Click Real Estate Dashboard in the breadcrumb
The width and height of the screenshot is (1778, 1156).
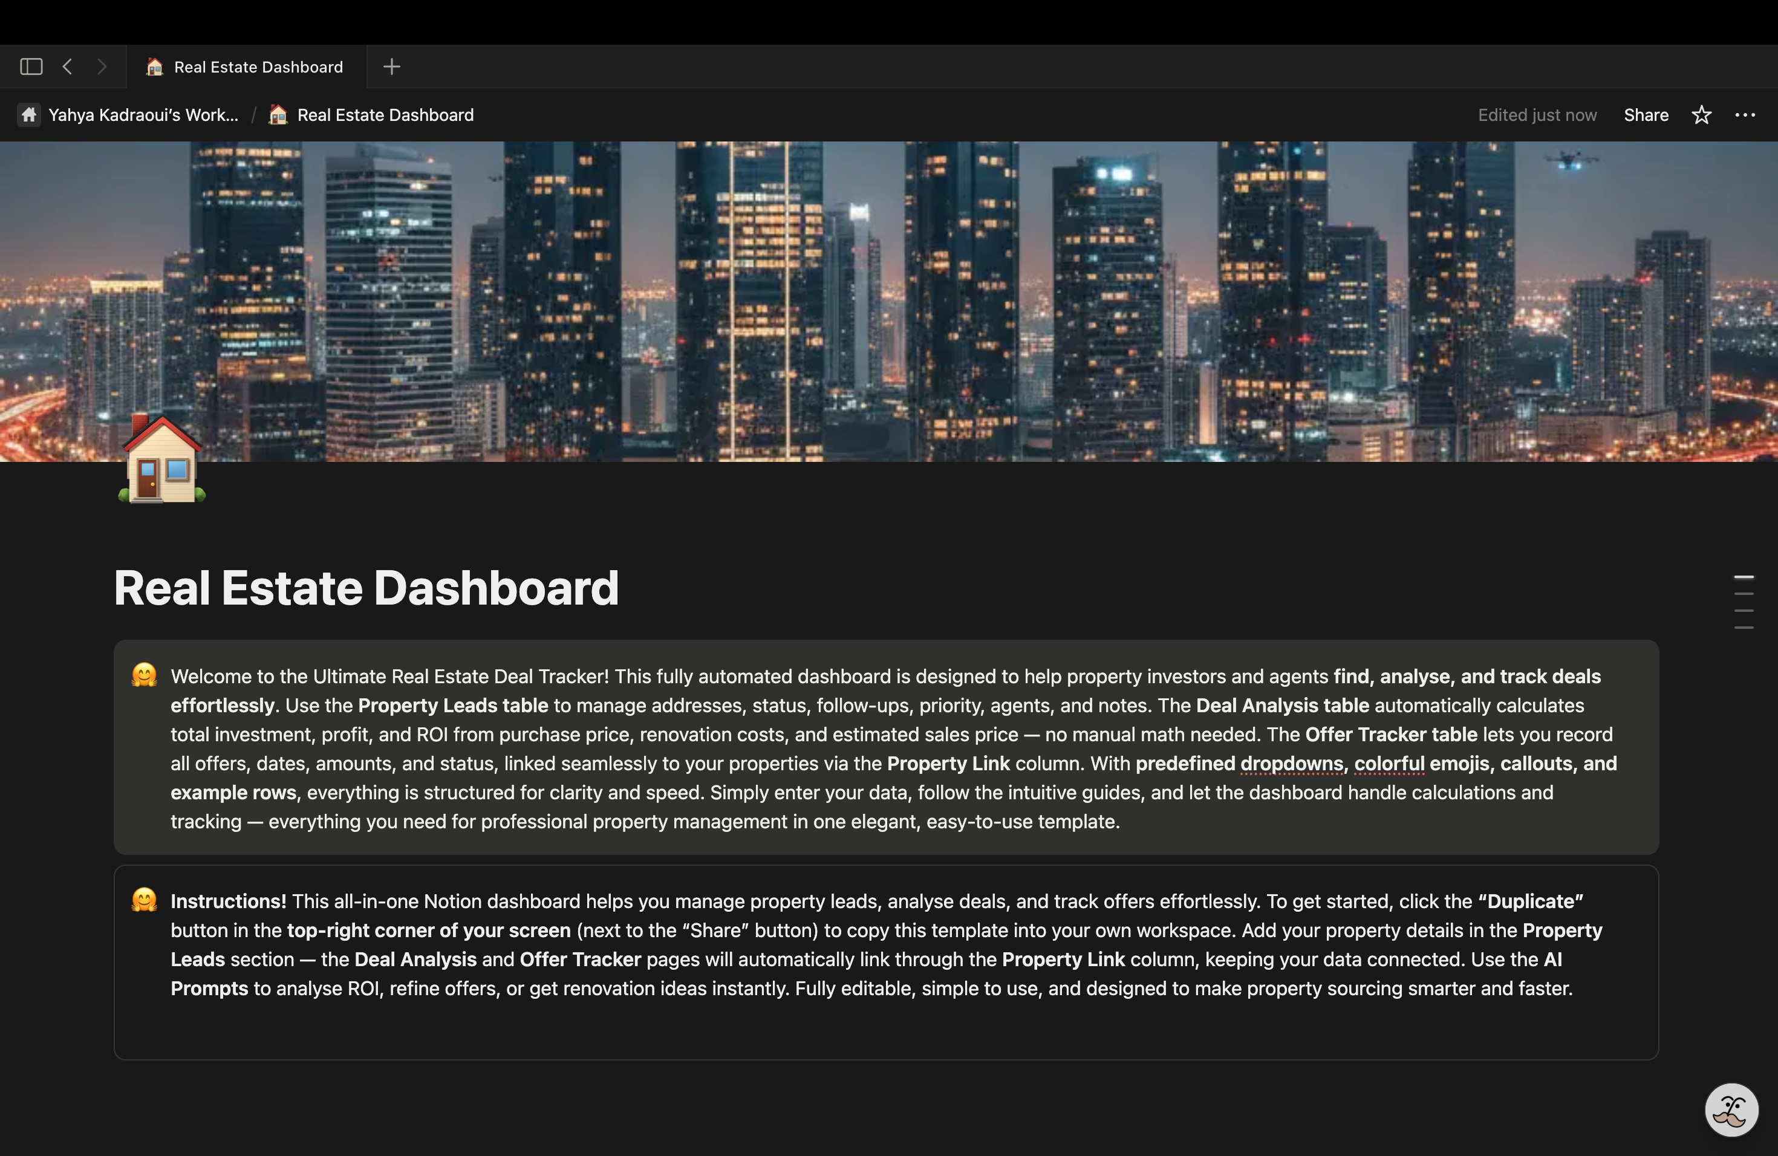[x=385, y=114]
